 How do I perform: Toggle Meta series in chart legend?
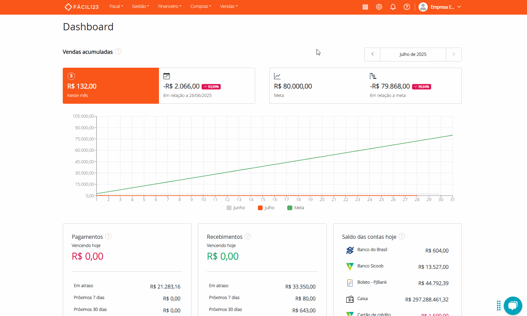click(295, 208)
